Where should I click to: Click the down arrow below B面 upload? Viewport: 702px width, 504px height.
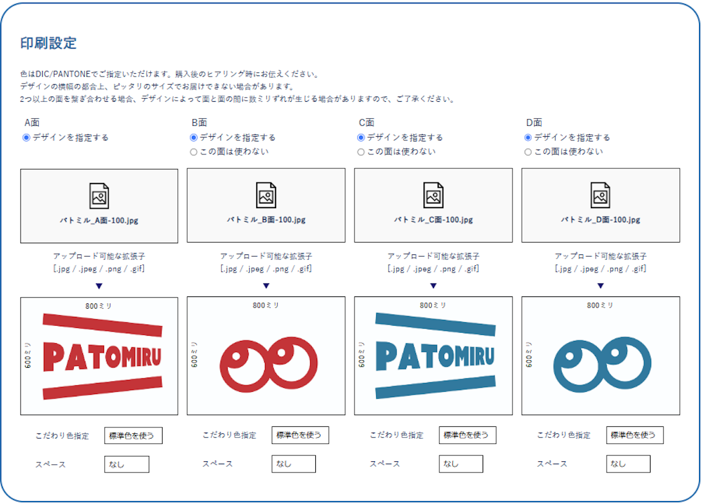point(266,286)
